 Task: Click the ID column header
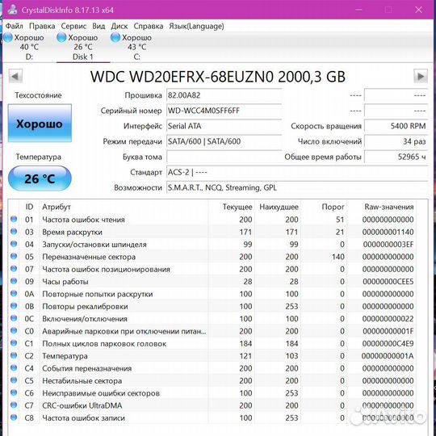pyautogui.click(x=29, y=207)
